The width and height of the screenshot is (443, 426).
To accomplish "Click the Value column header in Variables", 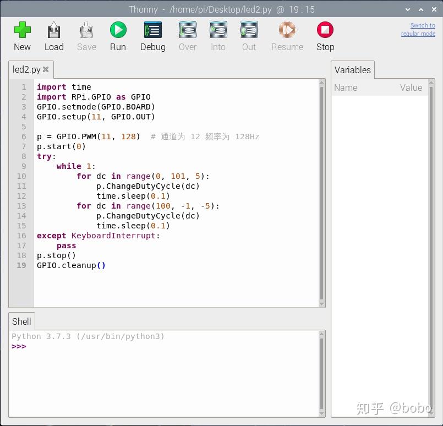I will [411, 88].
